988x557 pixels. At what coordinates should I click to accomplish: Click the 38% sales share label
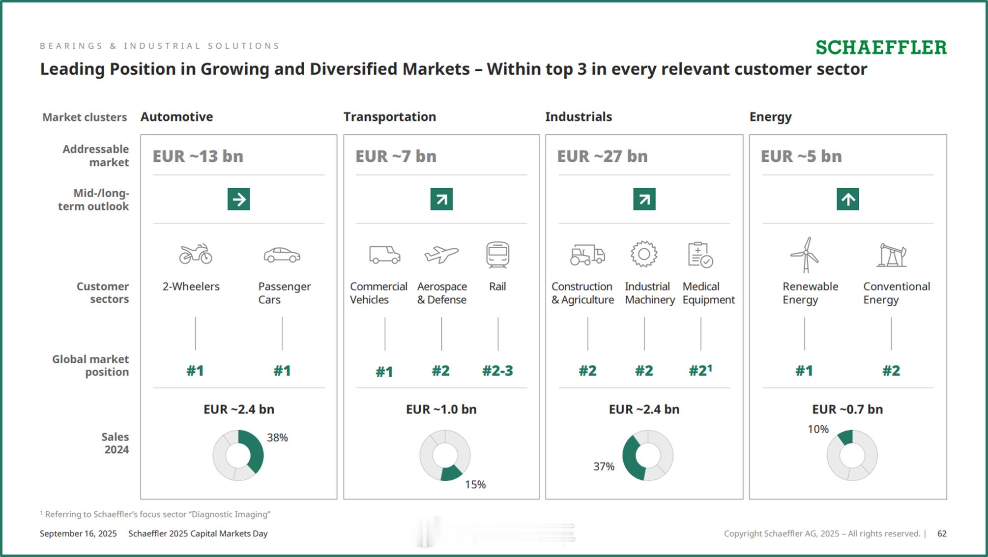[277, 438]
